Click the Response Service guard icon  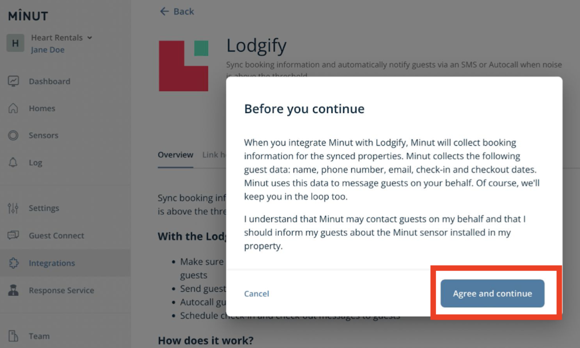pyautogui.click(x=13, y=290)
